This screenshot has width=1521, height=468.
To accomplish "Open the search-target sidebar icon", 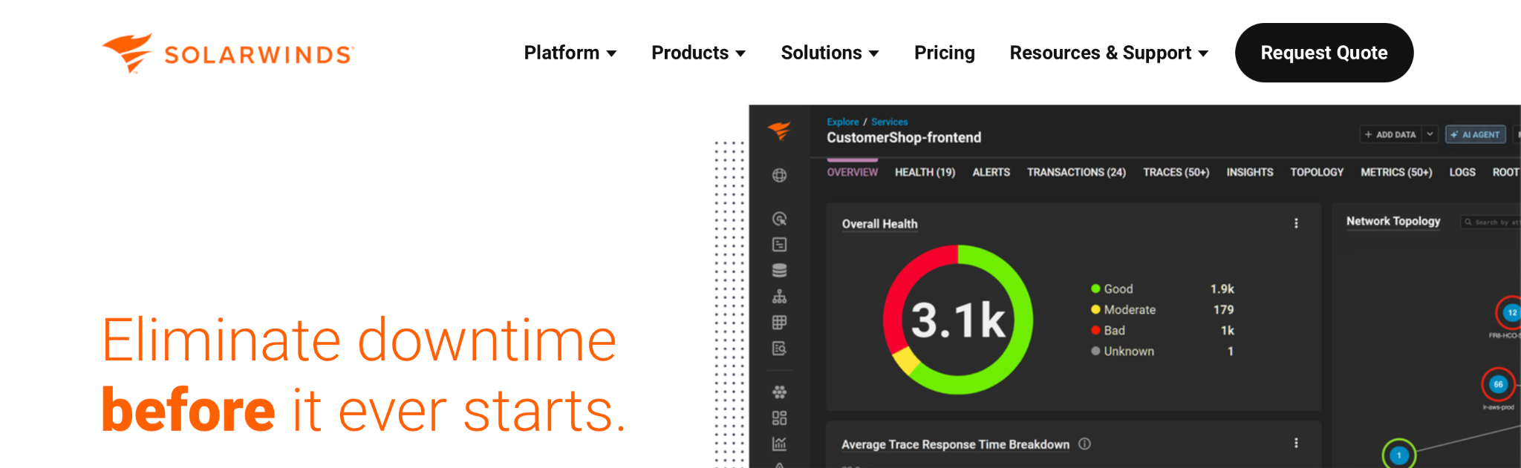I will click(x=779, y=219).
